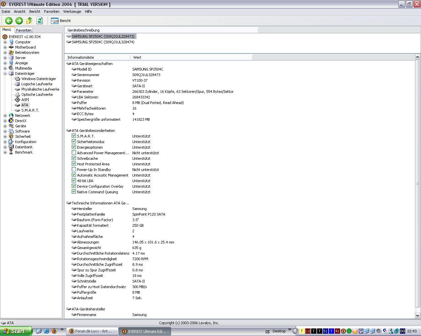Expand the Benchmark tree node
Image resolution: width=421 pixels, height=336 pixels.
coord(5,152)
